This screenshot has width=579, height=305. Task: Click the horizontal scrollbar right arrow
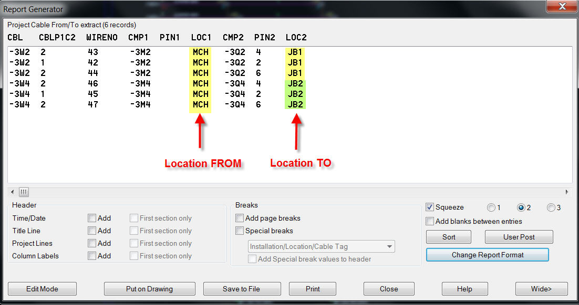[567, 192]
